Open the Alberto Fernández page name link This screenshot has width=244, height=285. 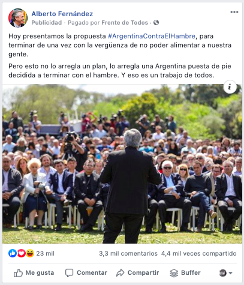62,14
